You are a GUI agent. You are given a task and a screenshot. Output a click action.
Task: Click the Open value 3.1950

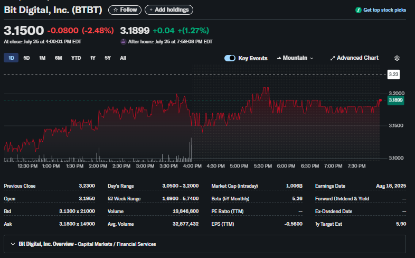click(87, 198)
